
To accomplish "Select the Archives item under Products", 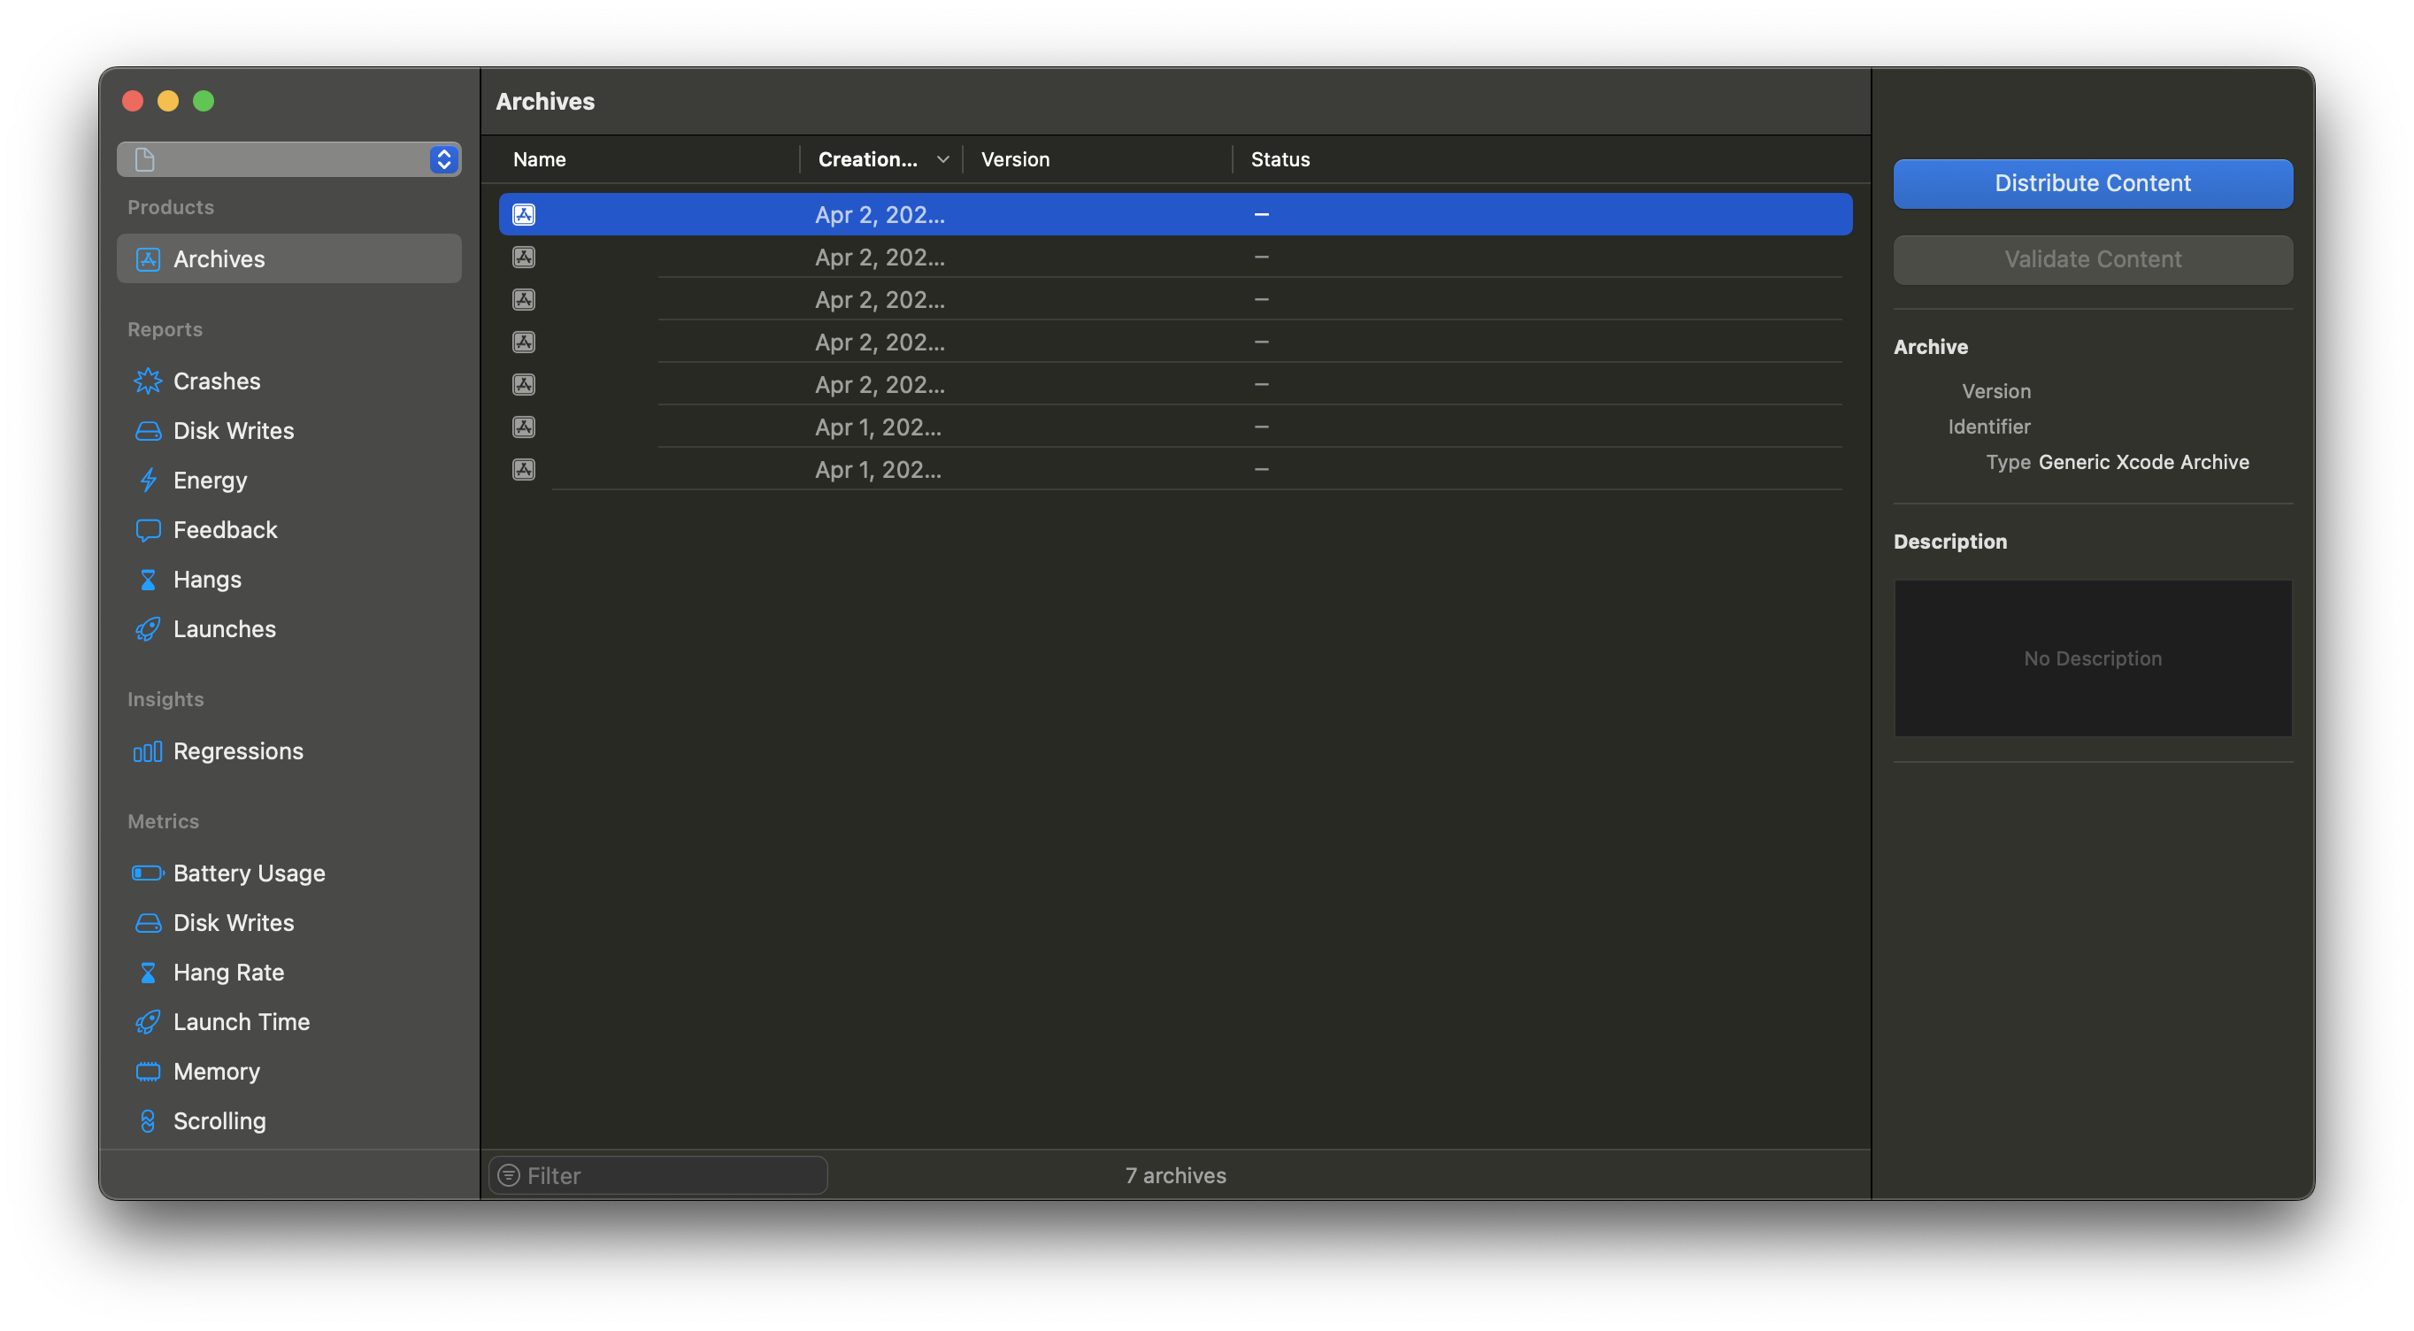I will click(219, 258).
